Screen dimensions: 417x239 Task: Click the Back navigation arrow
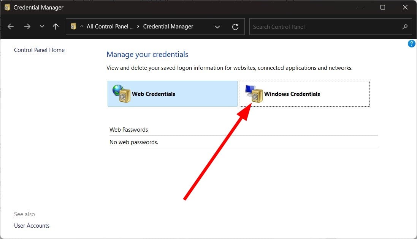(11, 27)
